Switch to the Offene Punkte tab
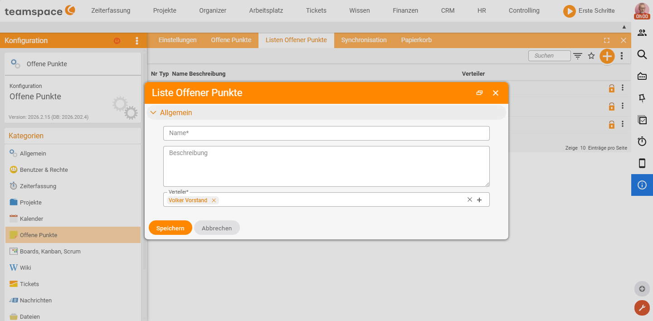The image size is (653, 321). 231,40
